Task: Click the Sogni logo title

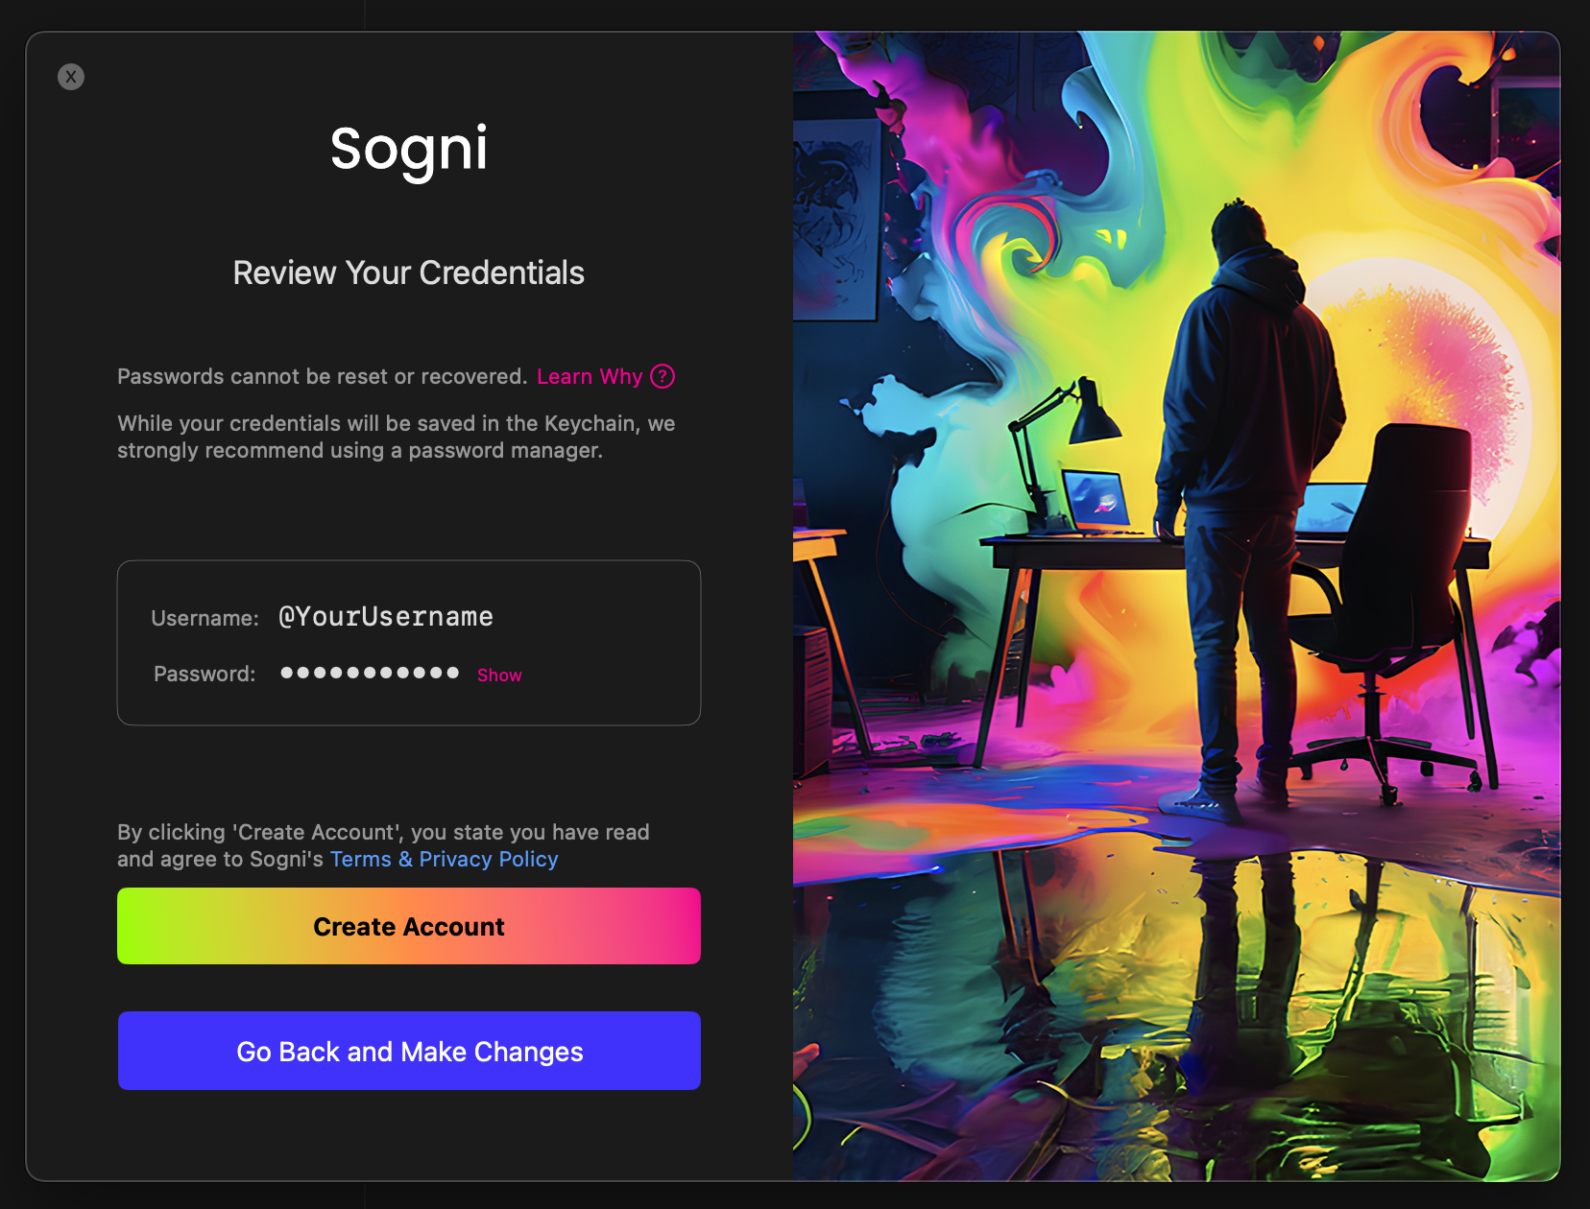Action: point(409,150)
